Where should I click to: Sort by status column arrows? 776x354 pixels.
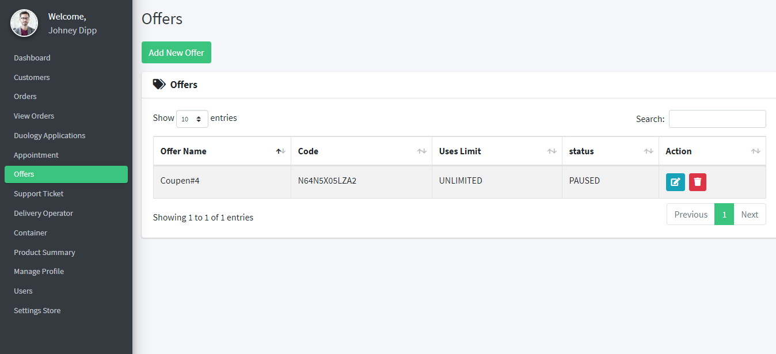[x=649, y=151]
